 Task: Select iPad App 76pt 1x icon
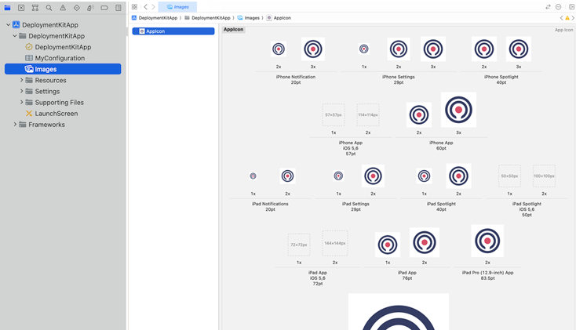coord(388,245)
